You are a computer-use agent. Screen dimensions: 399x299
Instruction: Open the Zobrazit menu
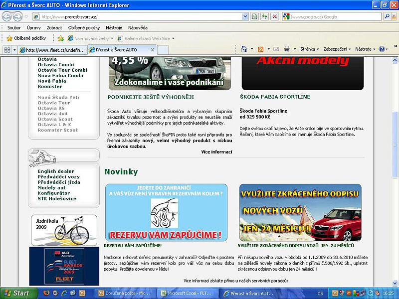coord(54,28)
